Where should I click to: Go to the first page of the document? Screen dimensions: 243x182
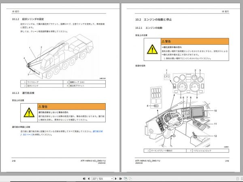[x=84, y=179]
